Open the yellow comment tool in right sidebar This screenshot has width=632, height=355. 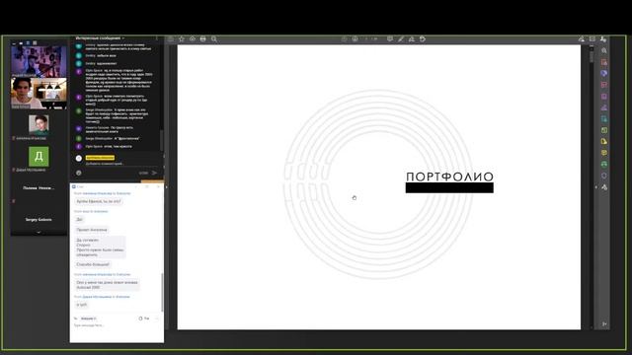point(604,153)
